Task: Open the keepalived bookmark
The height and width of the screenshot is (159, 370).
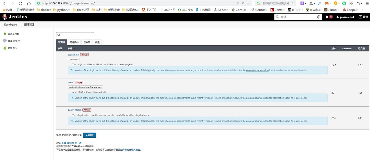Action: 351,10
